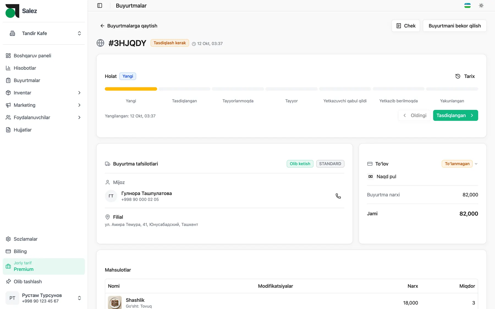Switch language via the Uzbekistan flag icon

[467, 5]
